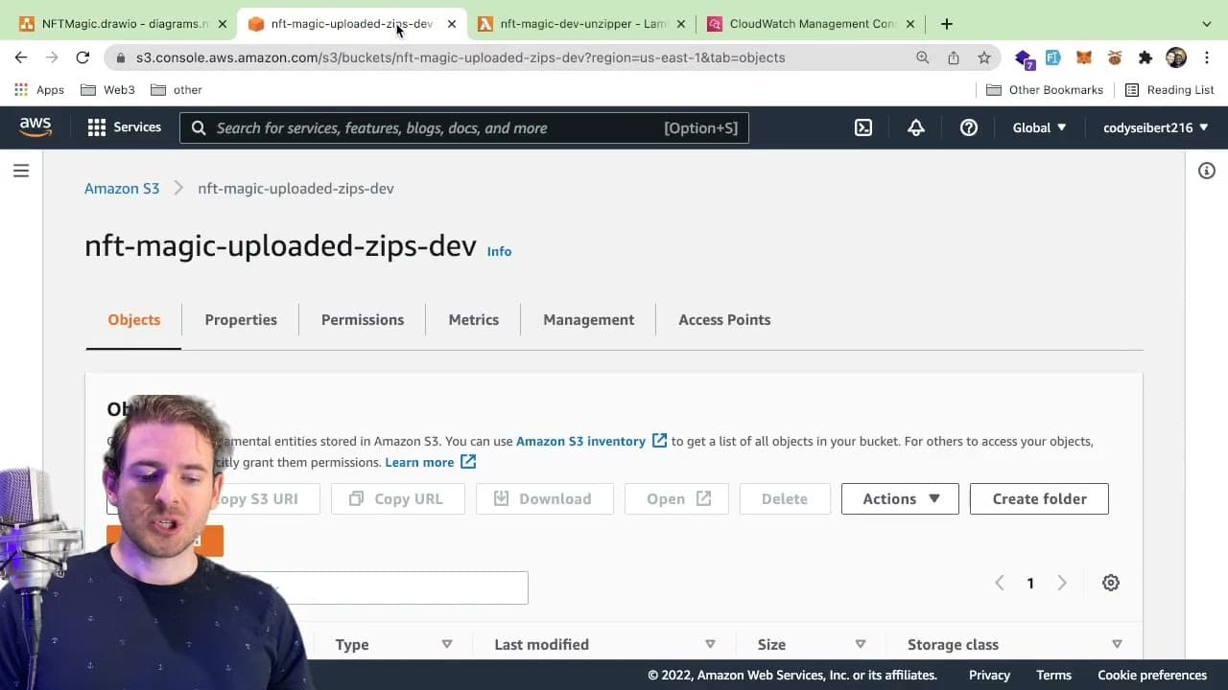Sort by Storage class column
Screen dimensions: 1228x690
pos(1014,644)
